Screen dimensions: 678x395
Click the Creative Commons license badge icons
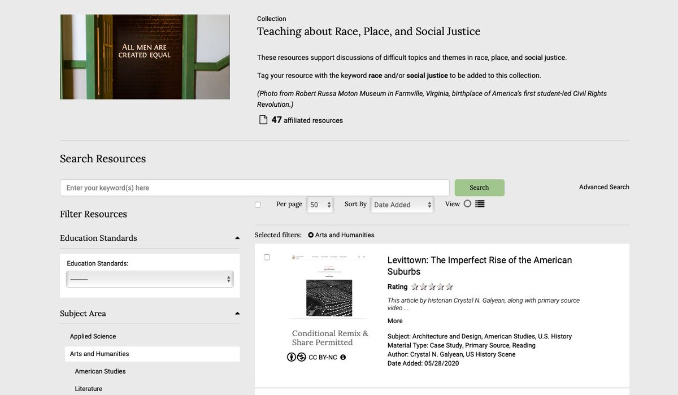point(297,357)
